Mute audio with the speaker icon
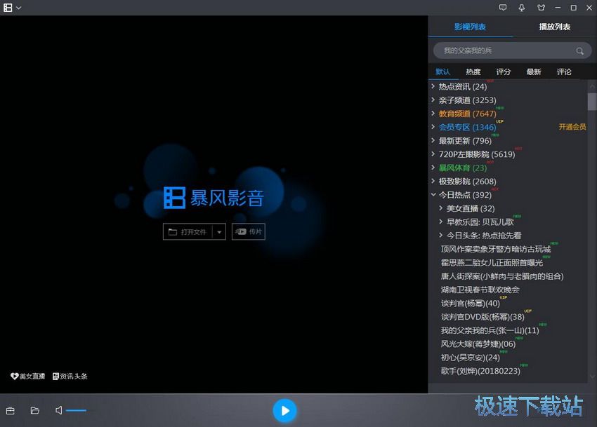This screenshot has width=597, height=427. pyautogui.click(x=58, y=410)
